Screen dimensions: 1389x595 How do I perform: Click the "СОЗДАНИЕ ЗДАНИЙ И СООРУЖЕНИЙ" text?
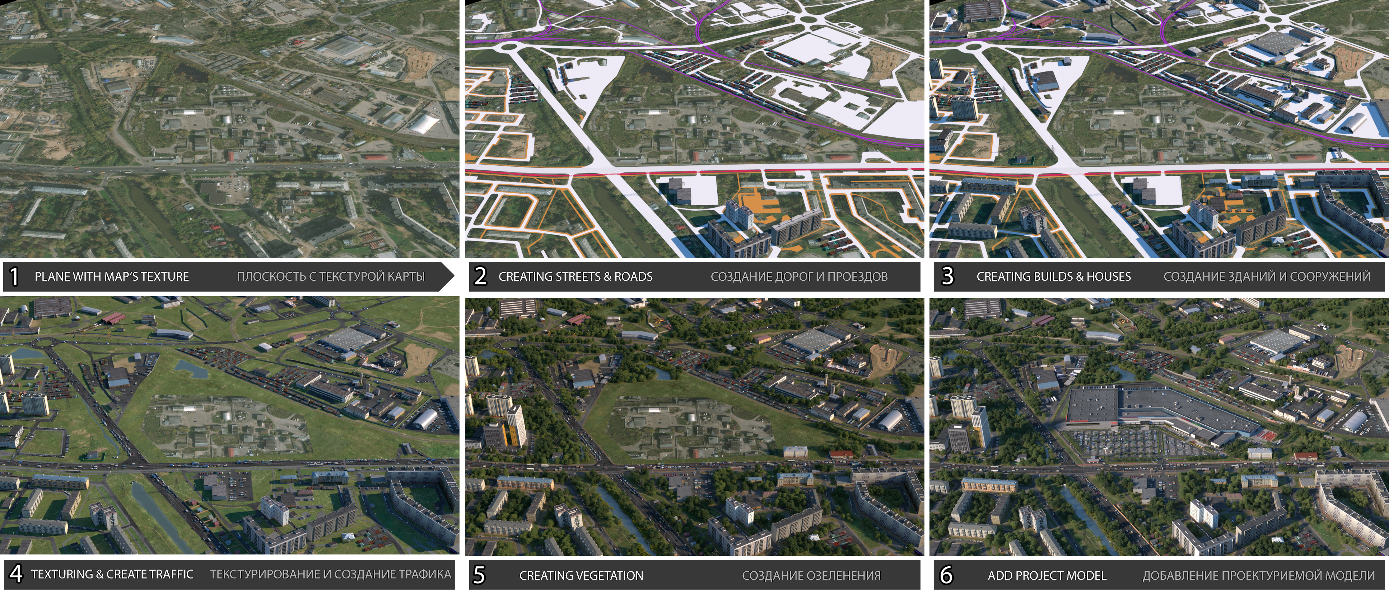tap(1267, 277)
